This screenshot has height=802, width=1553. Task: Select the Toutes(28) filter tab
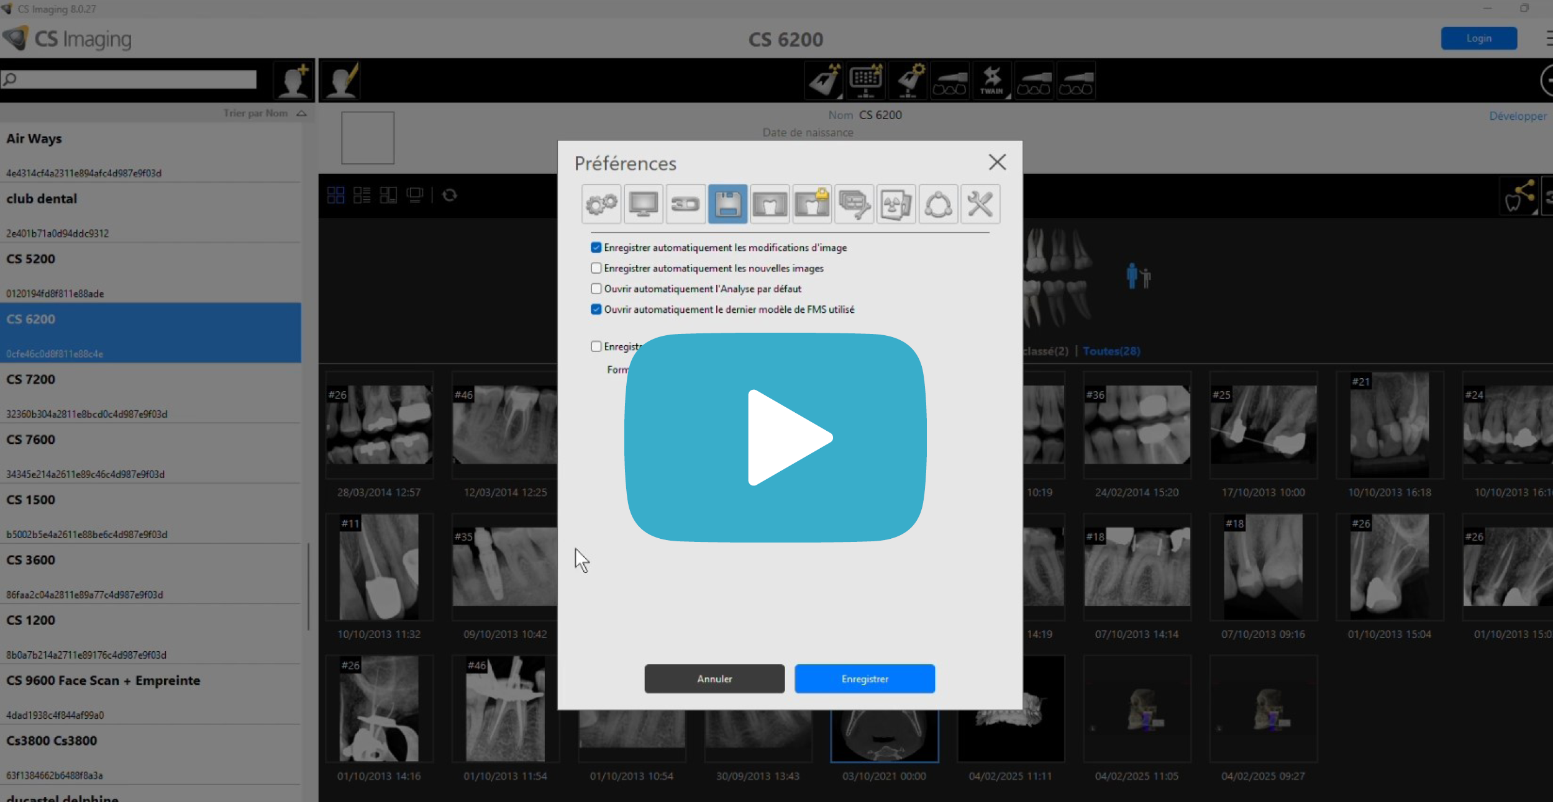pos(1111,351)
